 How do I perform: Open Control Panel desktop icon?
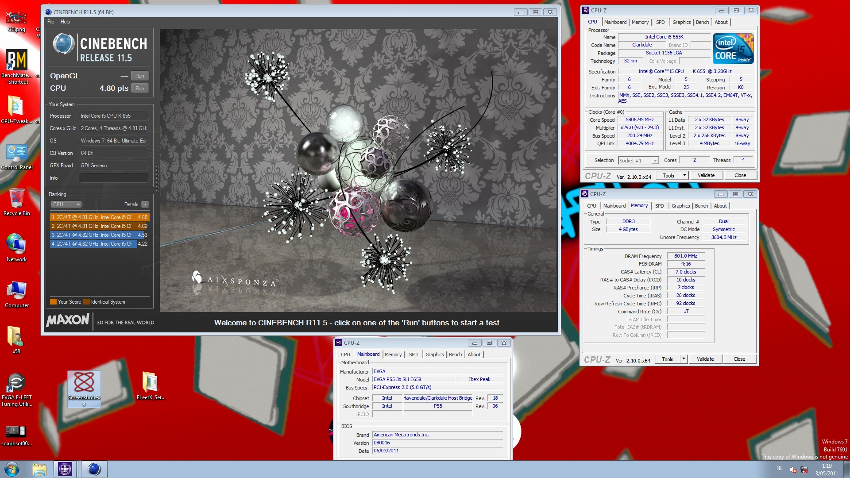point(16,156)
